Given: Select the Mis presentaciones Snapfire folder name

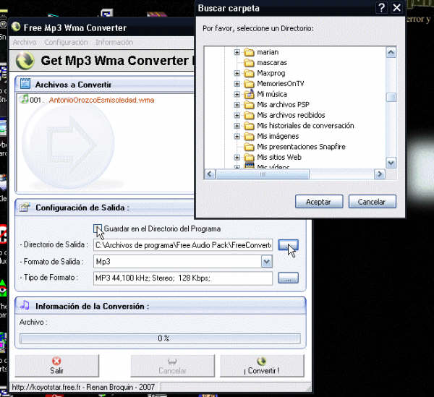Looking at the screenshot, I should pyautogui.click(x=301, y=147).
